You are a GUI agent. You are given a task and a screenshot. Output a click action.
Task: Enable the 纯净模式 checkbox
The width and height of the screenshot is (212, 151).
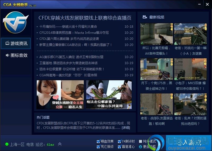(x=140, y=141)
